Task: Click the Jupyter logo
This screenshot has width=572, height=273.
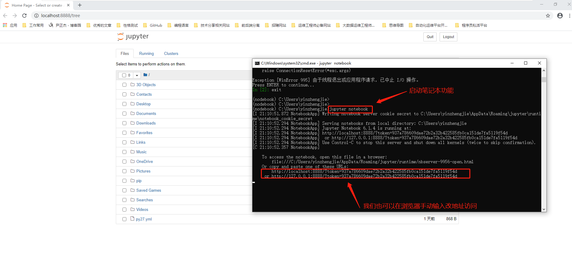Action: tap(133, 37)
